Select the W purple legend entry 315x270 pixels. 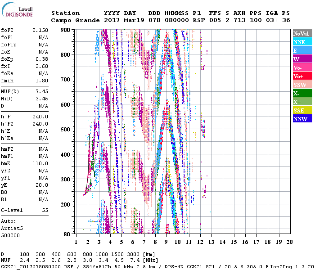pos(302,59)
